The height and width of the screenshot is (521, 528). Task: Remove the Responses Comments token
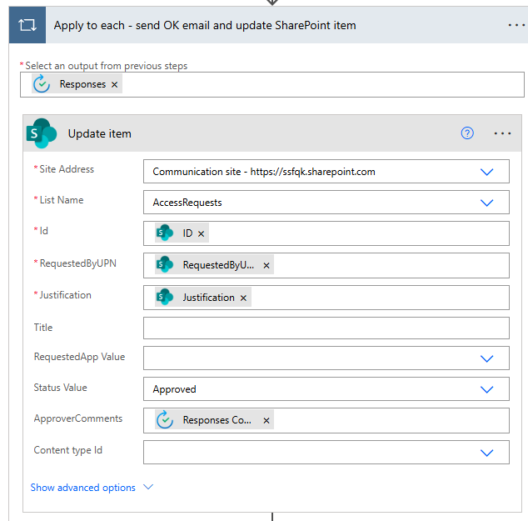266,421
